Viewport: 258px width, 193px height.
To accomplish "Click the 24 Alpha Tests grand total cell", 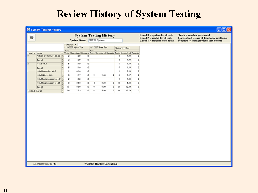I will [x=67, y=90].
